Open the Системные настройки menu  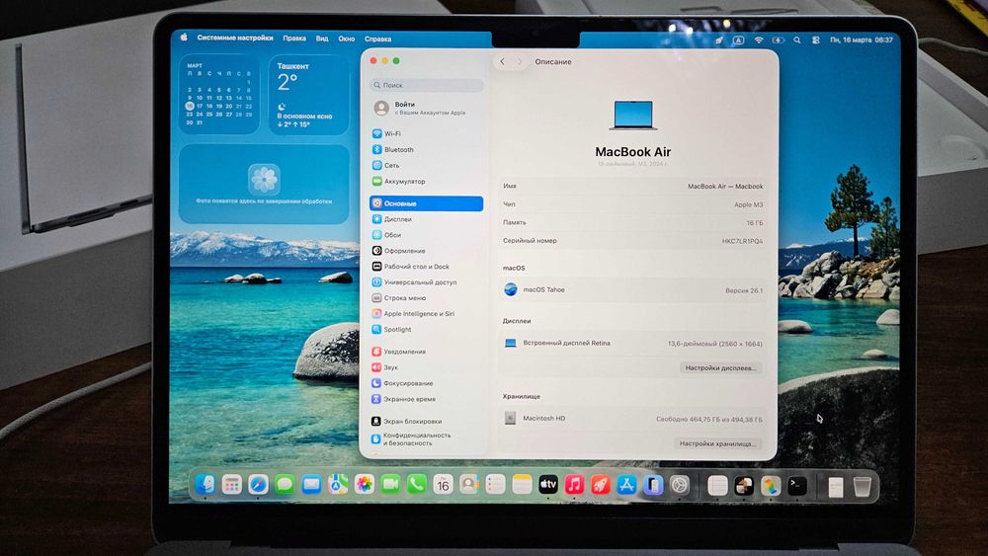tap(235, 38)
